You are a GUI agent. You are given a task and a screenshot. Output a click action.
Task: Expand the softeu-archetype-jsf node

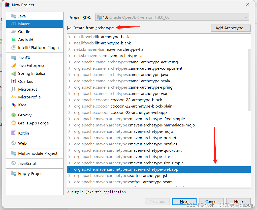(x=70, y=176)
